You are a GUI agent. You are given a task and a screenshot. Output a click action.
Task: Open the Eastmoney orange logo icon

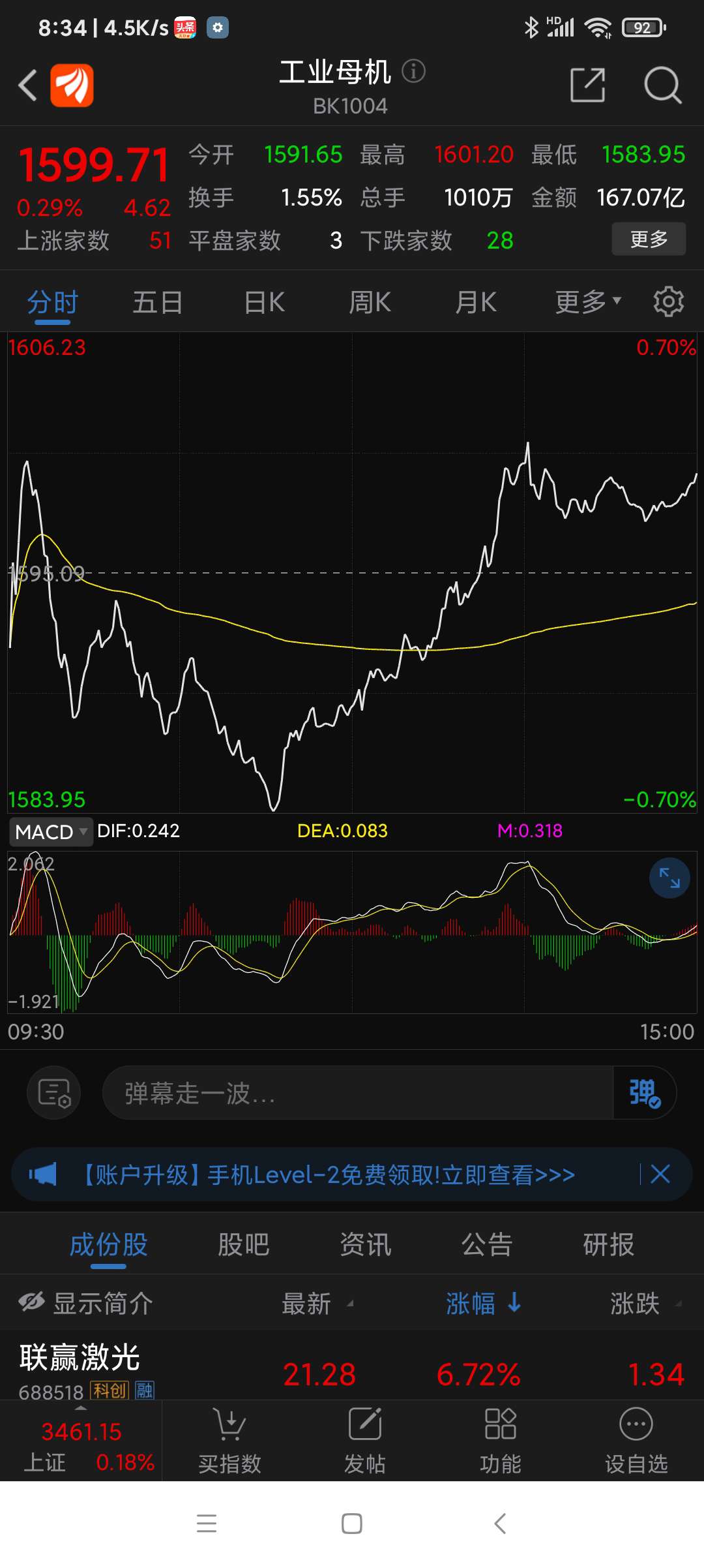click(72, 85)
